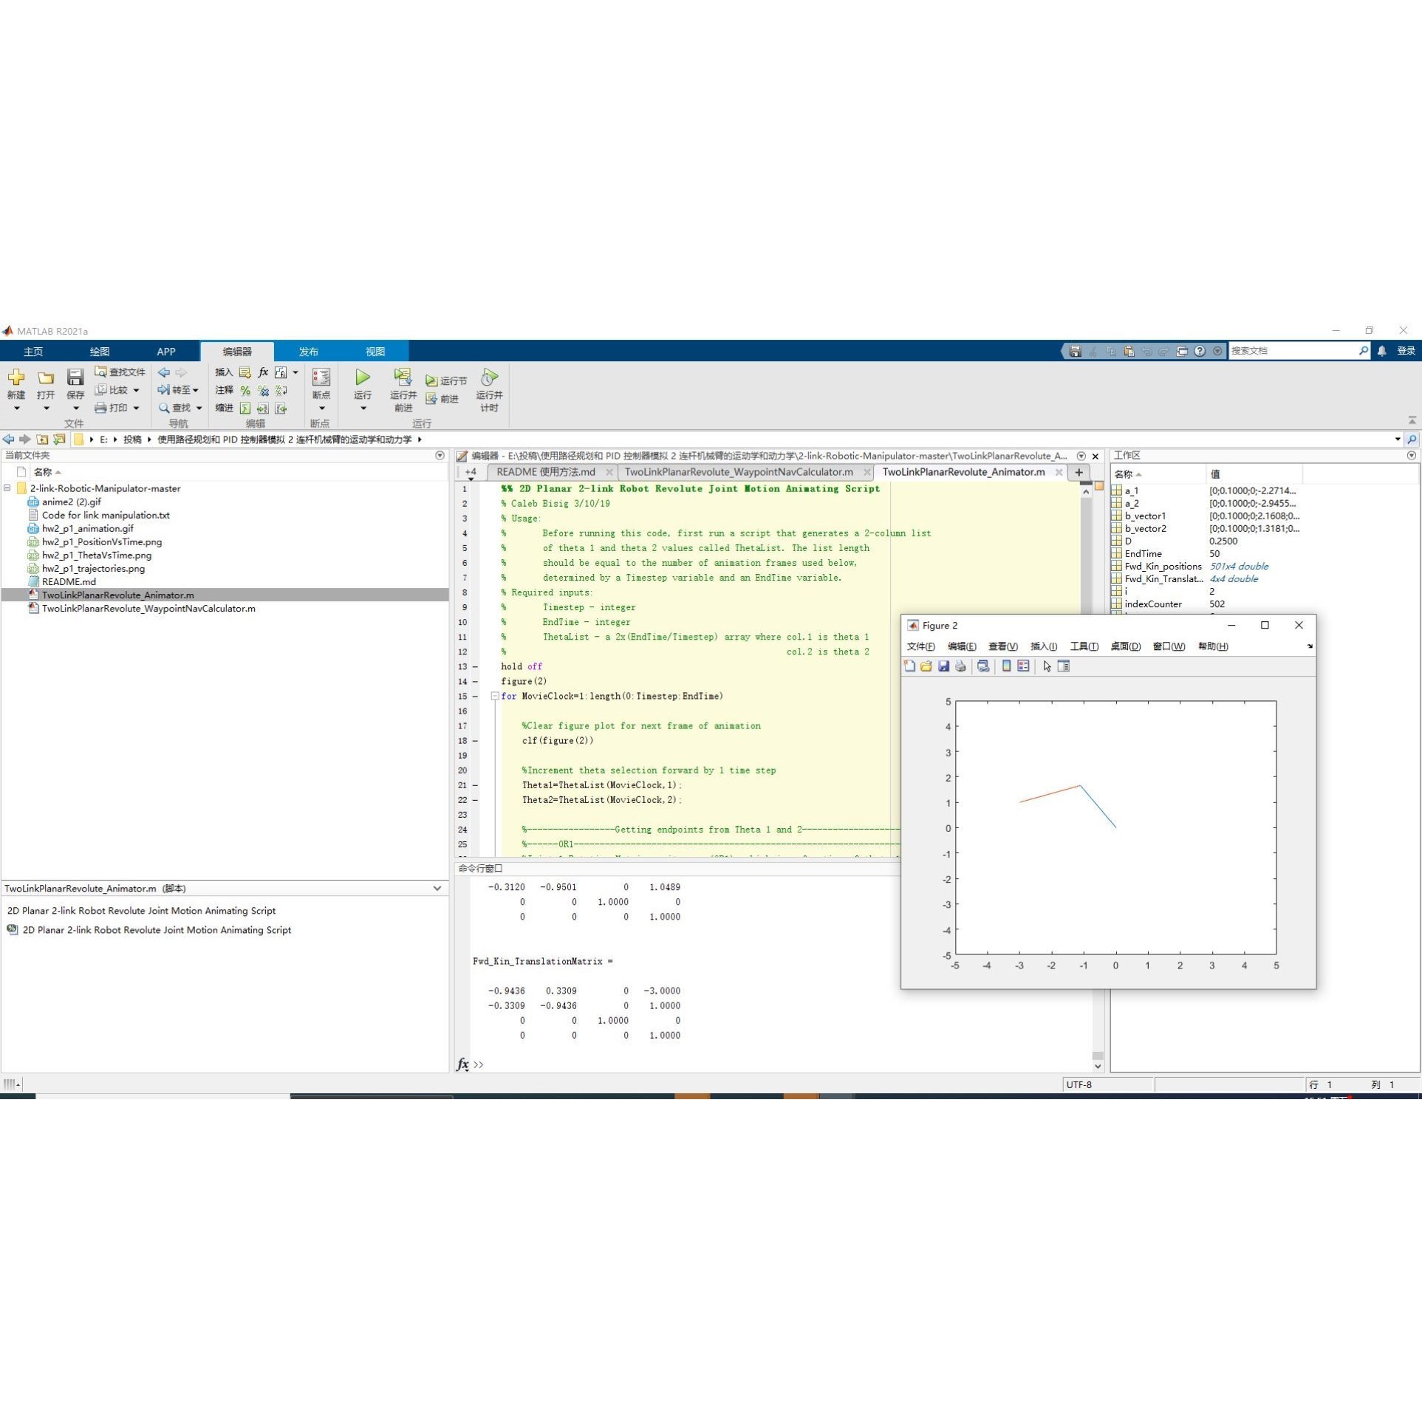Show hidden editor tabs via +4 dropdown
Viewport: 1422px width, 1422px height.
click(471, 473)
